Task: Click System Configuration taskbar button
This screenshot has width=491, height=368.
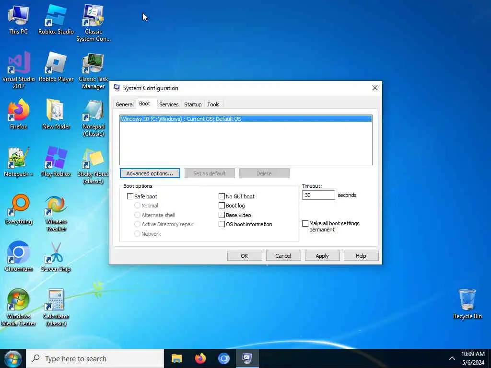Action: [247, 358]
